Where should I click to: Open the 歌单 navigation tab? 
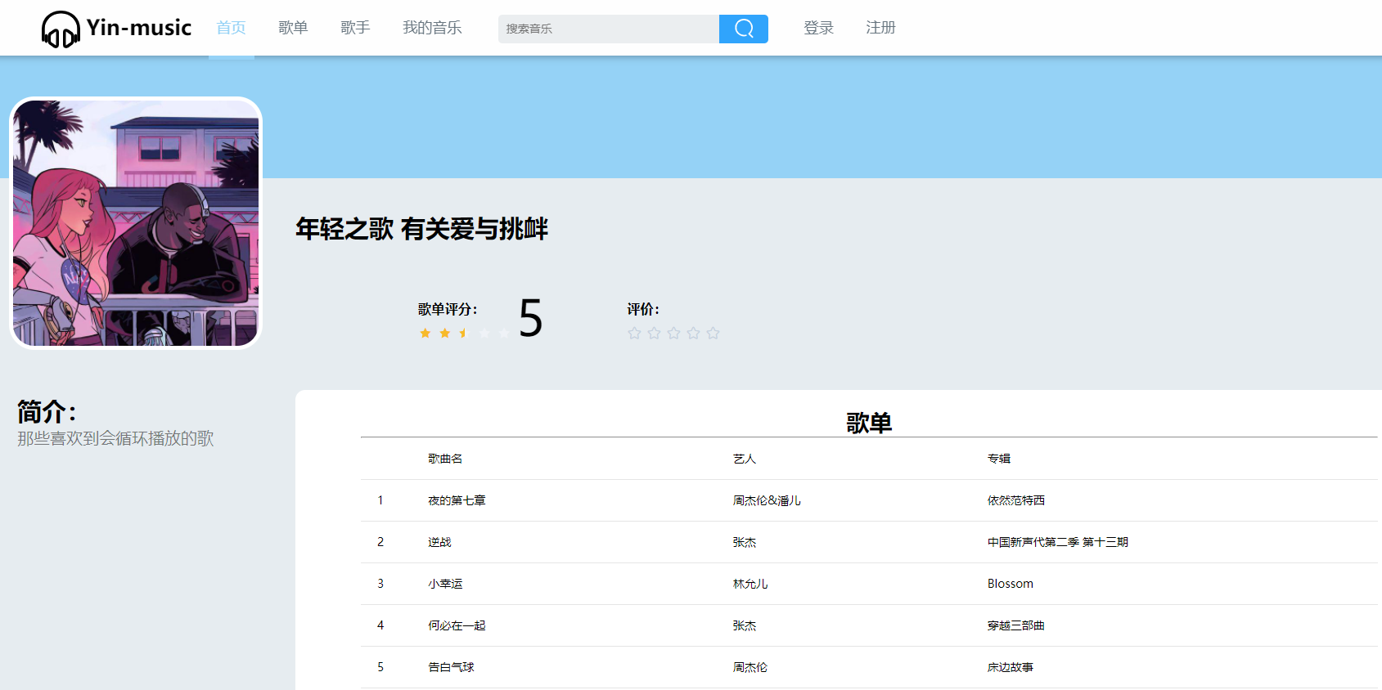293,28
